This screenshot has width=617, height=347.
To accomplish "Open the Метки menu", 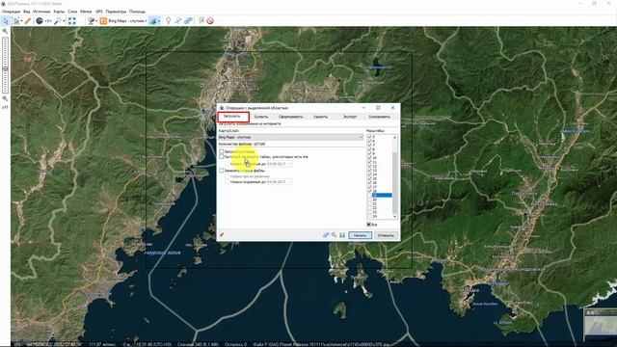I will [86, 12].
